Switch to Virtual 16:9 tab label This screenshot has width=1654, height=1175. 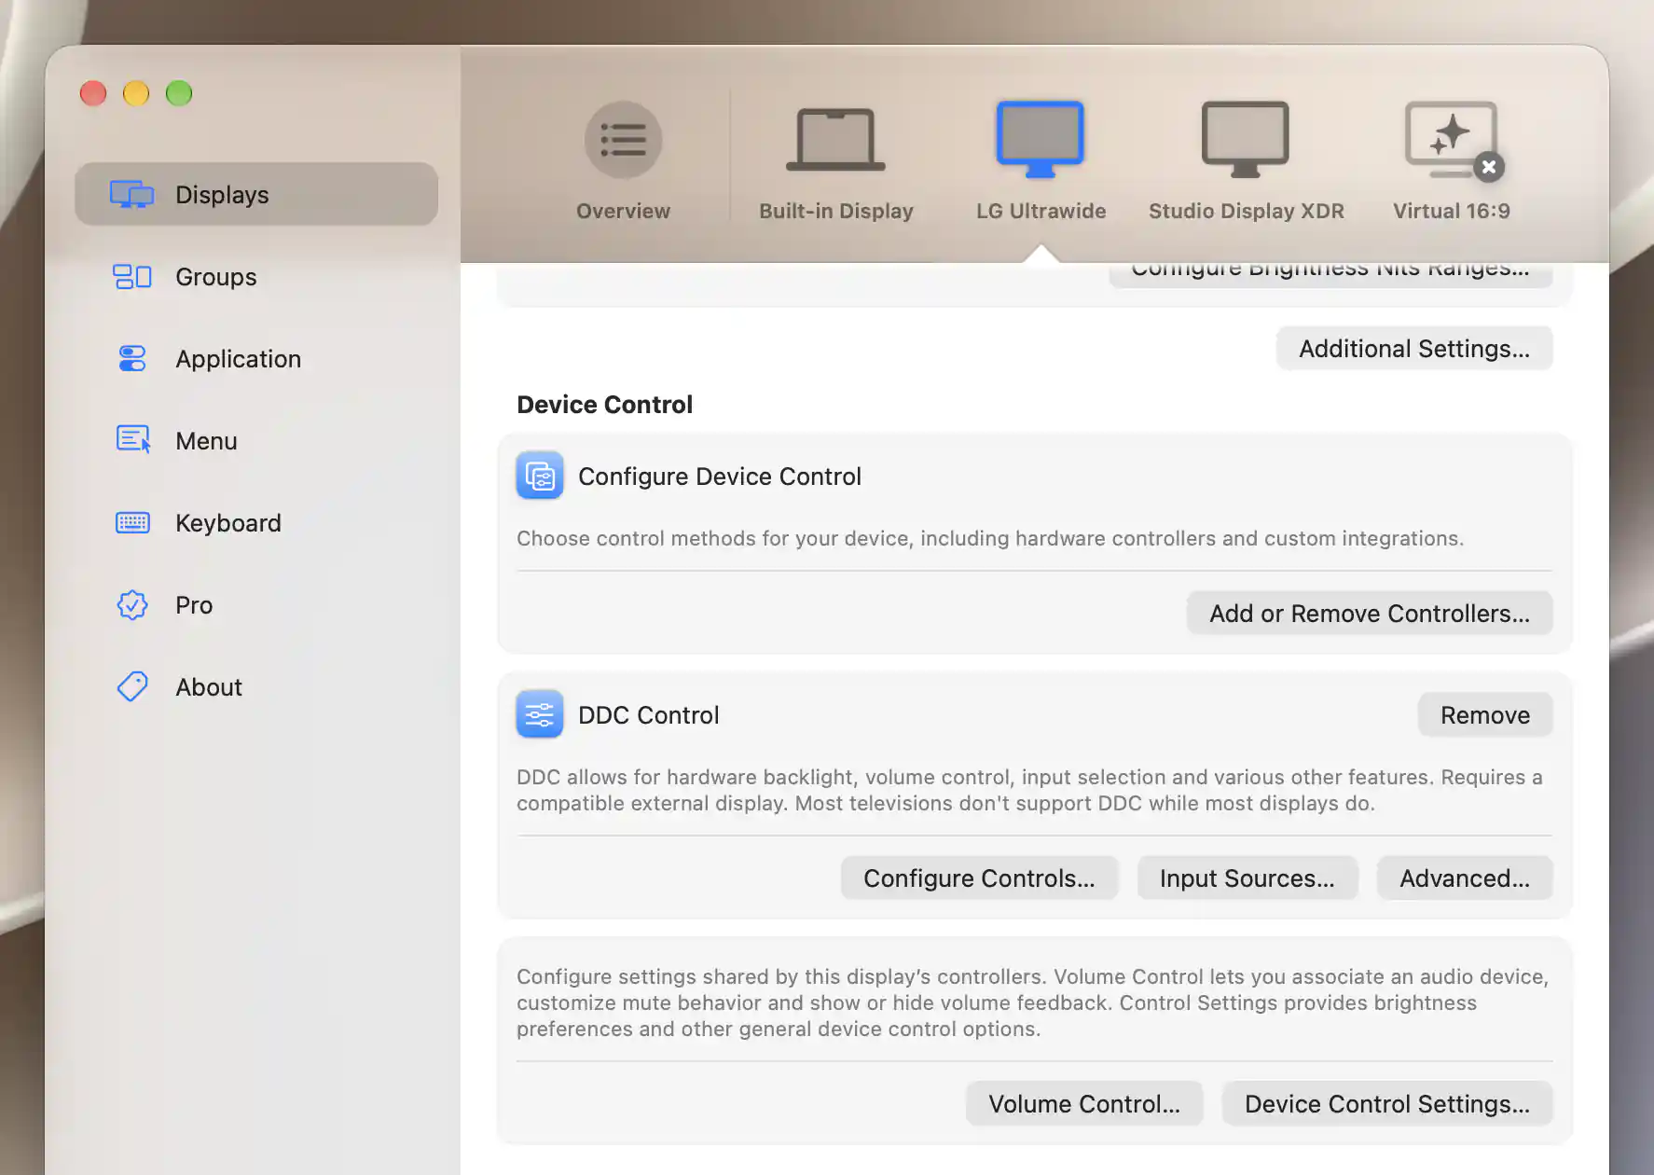point(1451,211)
